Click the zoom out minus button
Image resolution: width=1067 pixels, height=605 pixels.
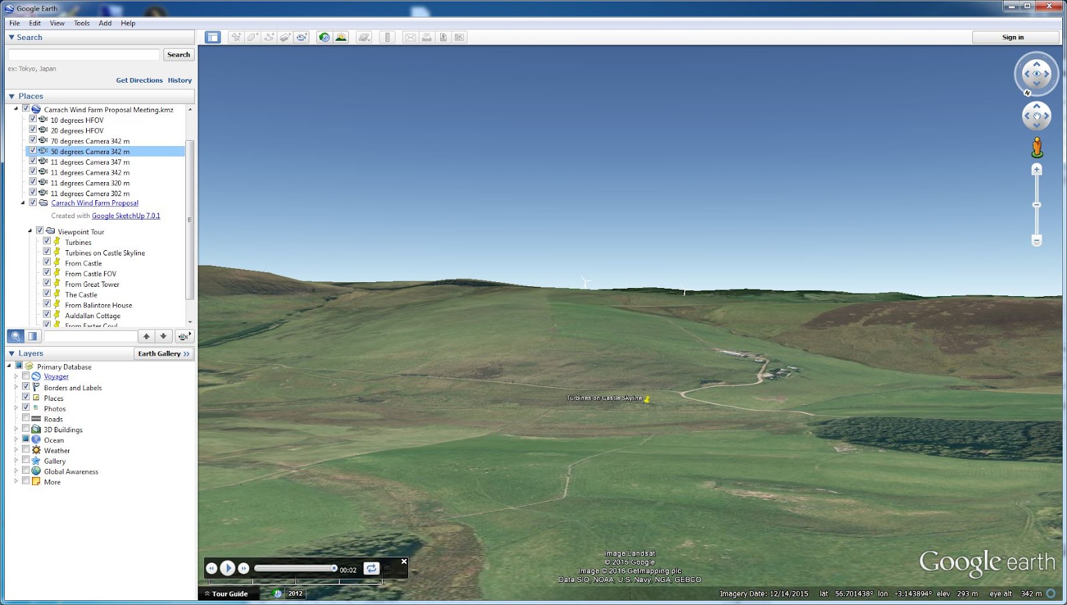click(x=1036, y=240)
